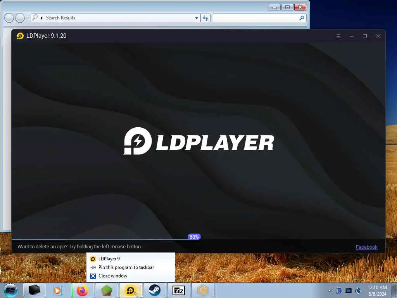This screenshot has width=397, height=298.
Task: Expand address bar history dropdown in Explorer
Action: [x=197, y=18]
